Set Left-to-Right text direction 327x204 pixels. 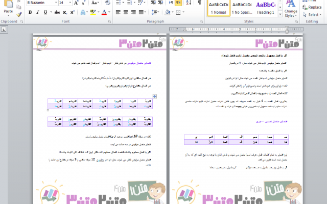[171, 3]
